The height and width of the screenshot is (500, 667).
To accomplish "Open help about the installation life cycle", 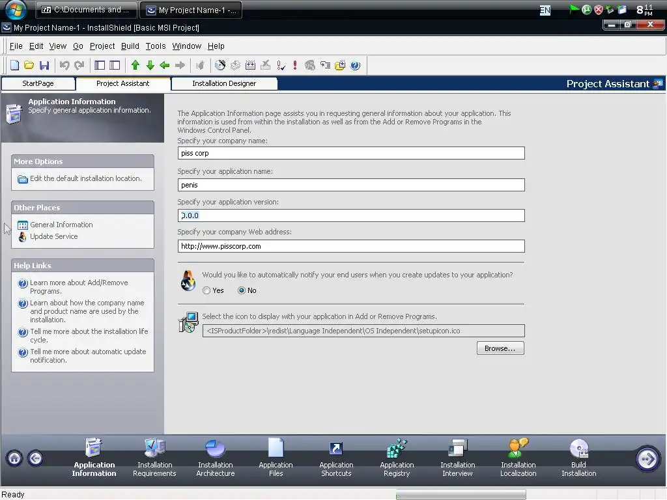I will coord(89,335).
